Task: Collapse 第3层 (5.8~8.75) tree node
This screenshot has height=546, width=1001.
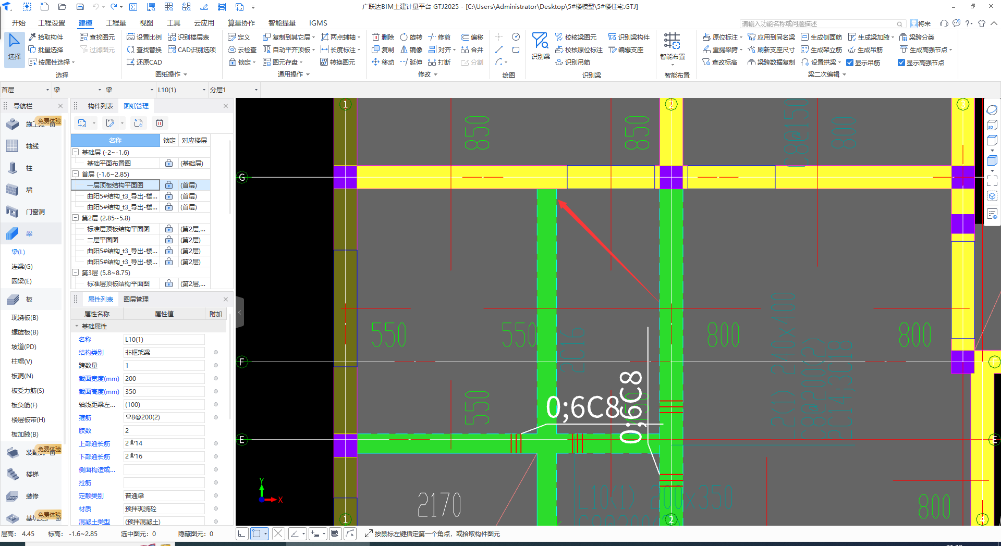Action: click(x=76, y=272)
